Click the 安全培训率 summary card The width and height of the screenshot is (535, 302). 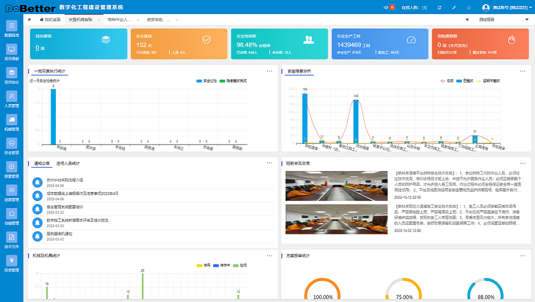280,44
